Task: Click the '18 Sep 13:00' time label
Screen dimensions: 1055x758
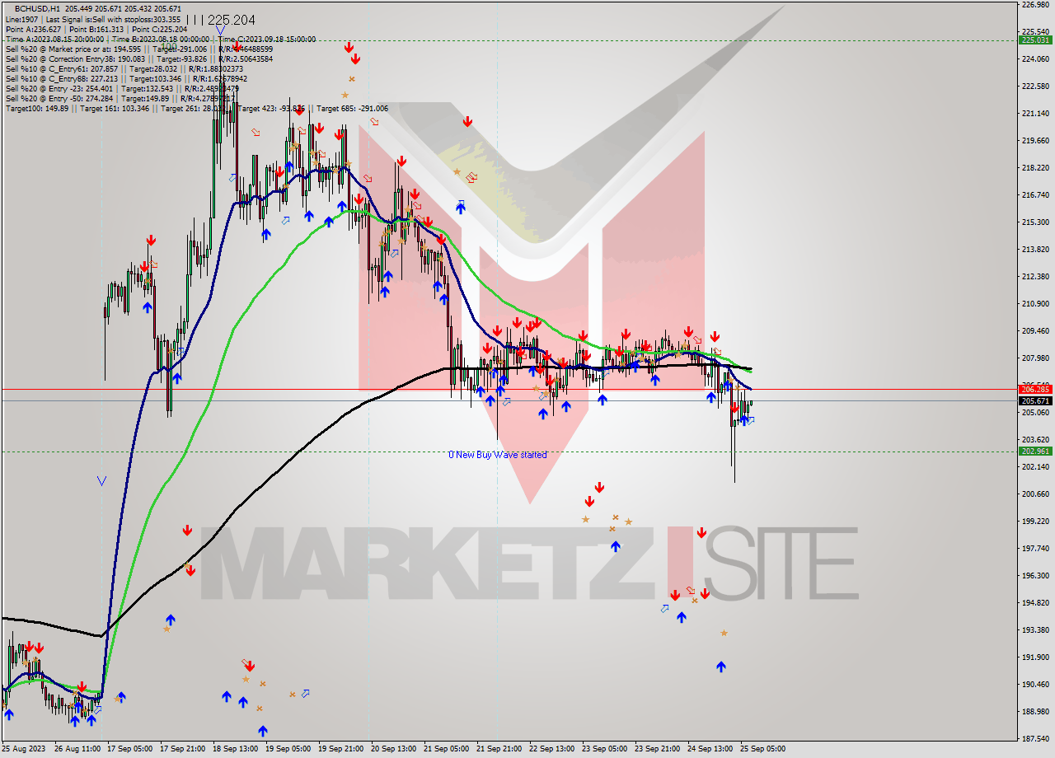Action: click(235, 750)
